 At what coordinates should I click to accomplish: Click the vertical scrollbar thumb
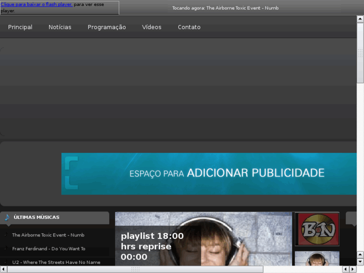pos(360,53)
